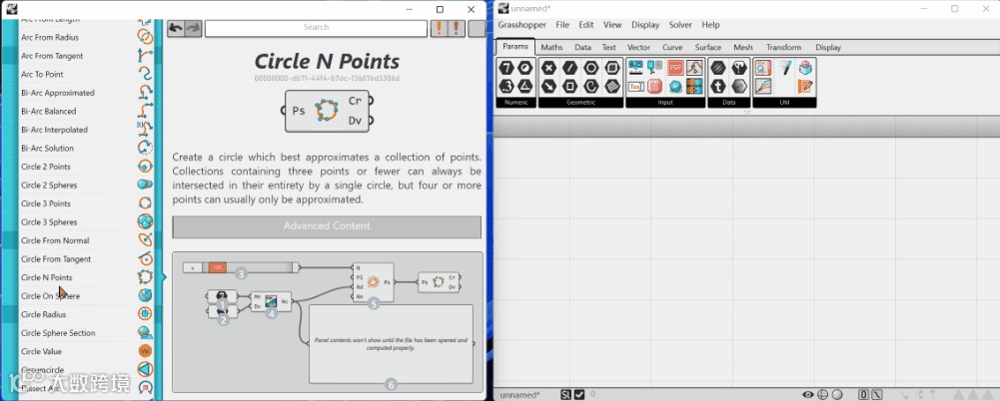Select the Panel (Tex) icon in Input group
Viewport: 1000px width, 401px height.
point(635,86)
